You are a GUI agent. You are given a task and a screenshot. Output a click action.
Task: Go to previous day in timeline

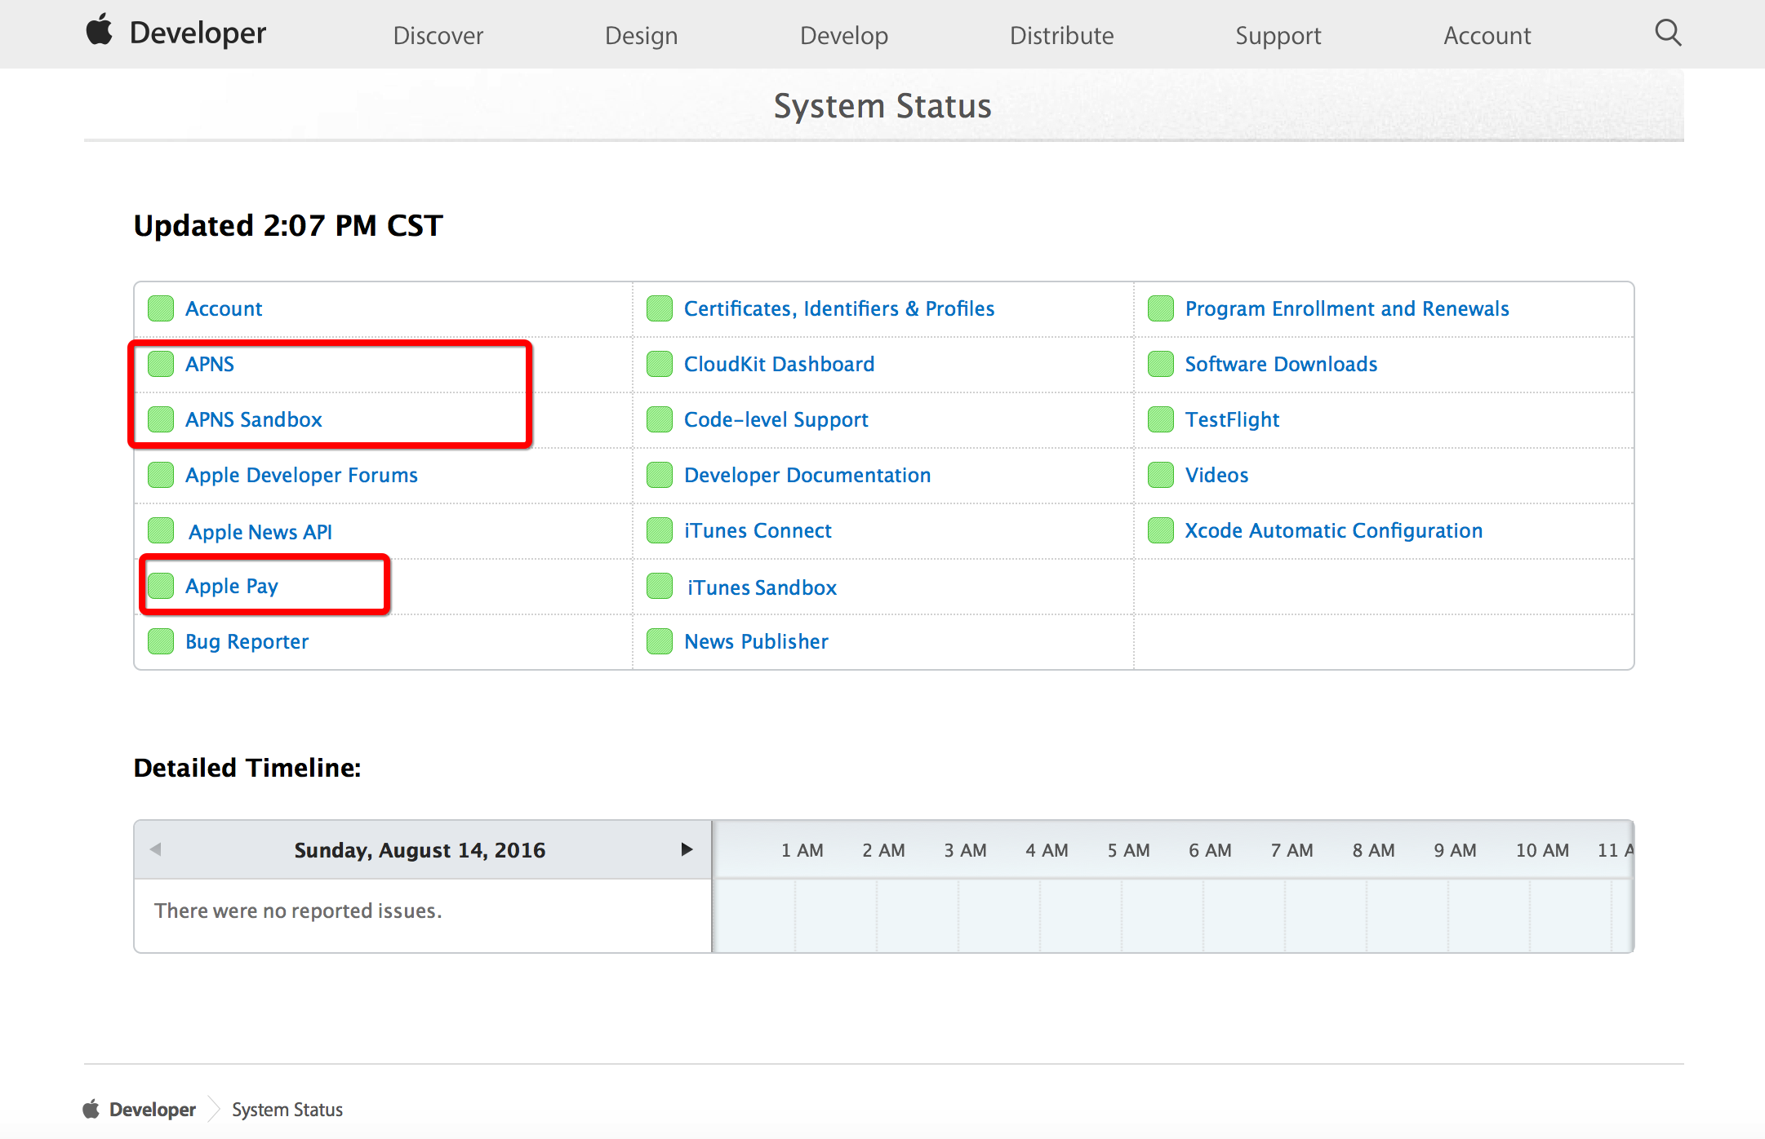pos(155,849)
